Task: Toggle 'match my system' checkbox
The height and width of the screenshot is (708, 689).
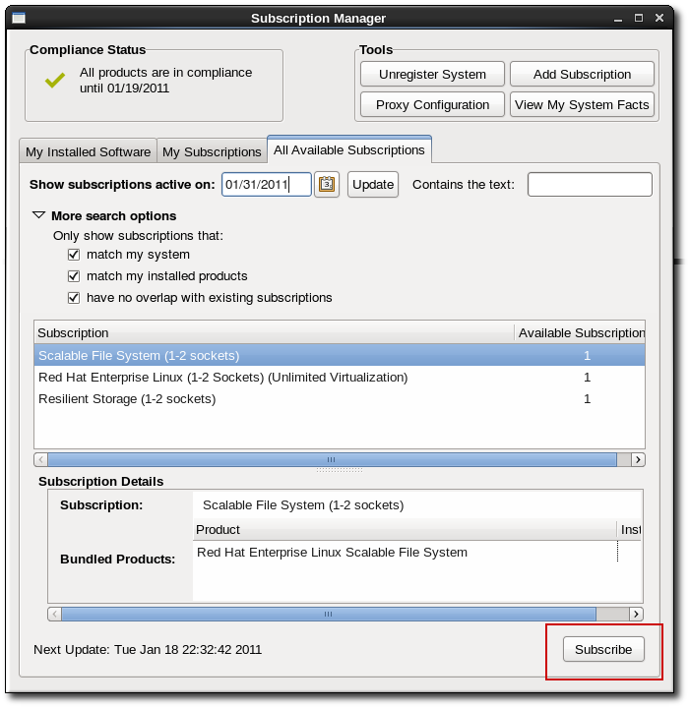Action: [x=74, y=255]
